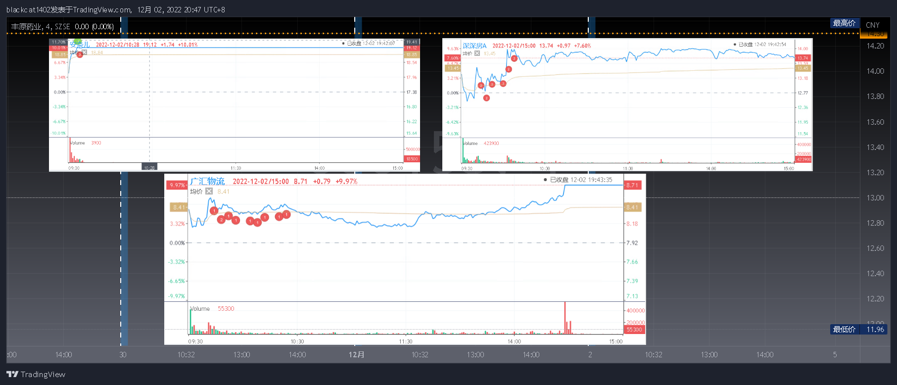Click +7.60% change in 深深房A header
Image resolution: width=897 pixels, height=385 pixels.
click(x=582, y=46)
